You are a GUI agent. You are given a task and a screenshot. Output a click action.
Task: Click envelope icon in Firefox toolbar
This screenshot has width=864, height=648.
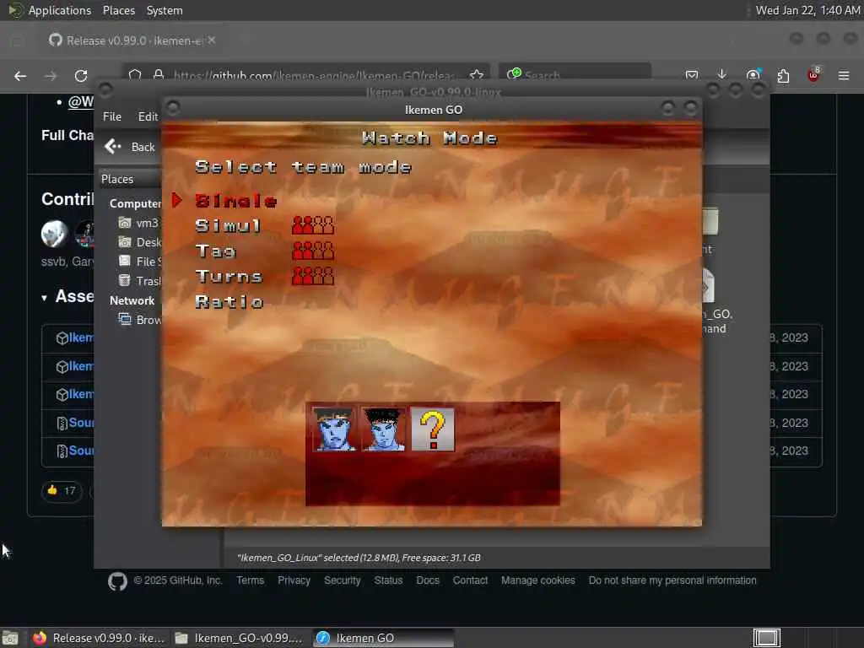coord(692,75)
